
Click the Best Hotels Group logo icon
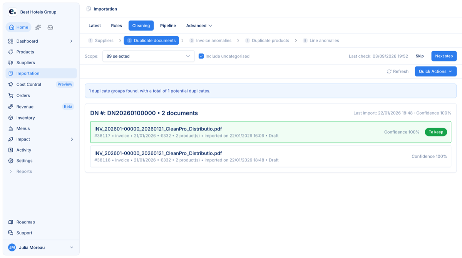12,12
